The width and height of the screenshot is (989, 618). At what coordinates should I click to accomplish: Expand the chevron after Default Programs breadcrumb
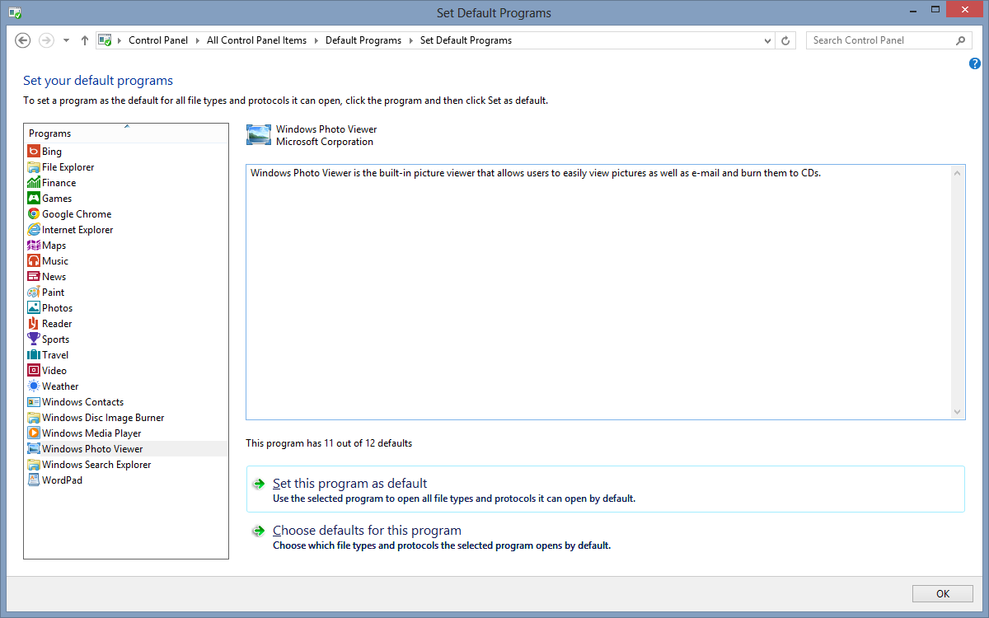[411, 40]
